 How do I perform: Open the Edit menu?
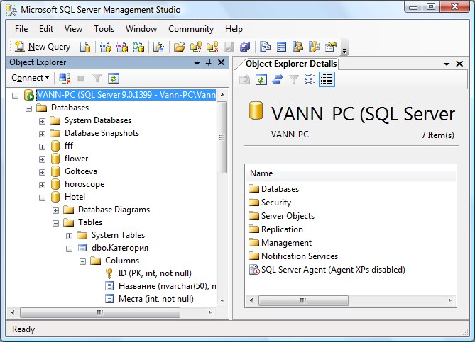46,29
